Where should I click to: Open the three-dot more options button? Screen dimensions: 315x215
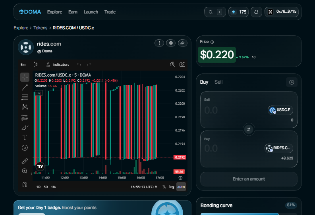click(159, 43)
